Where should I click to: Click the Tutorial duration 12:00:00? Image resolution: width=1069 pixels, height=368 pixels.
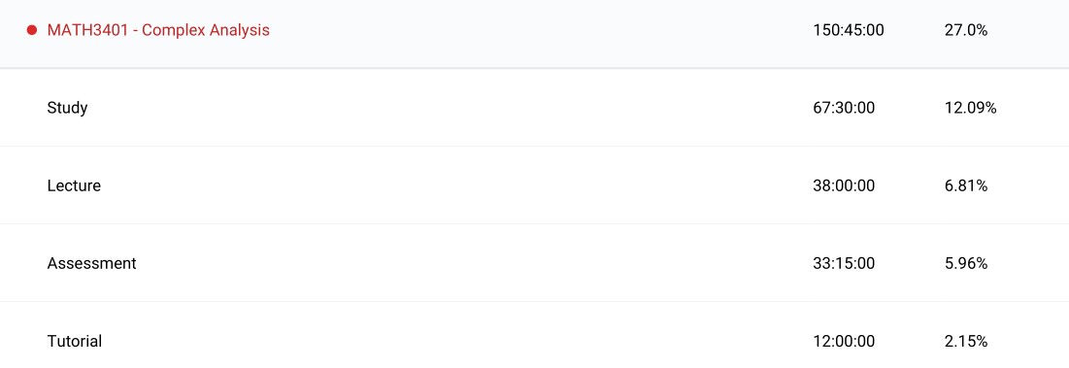(x=844, y=341)
